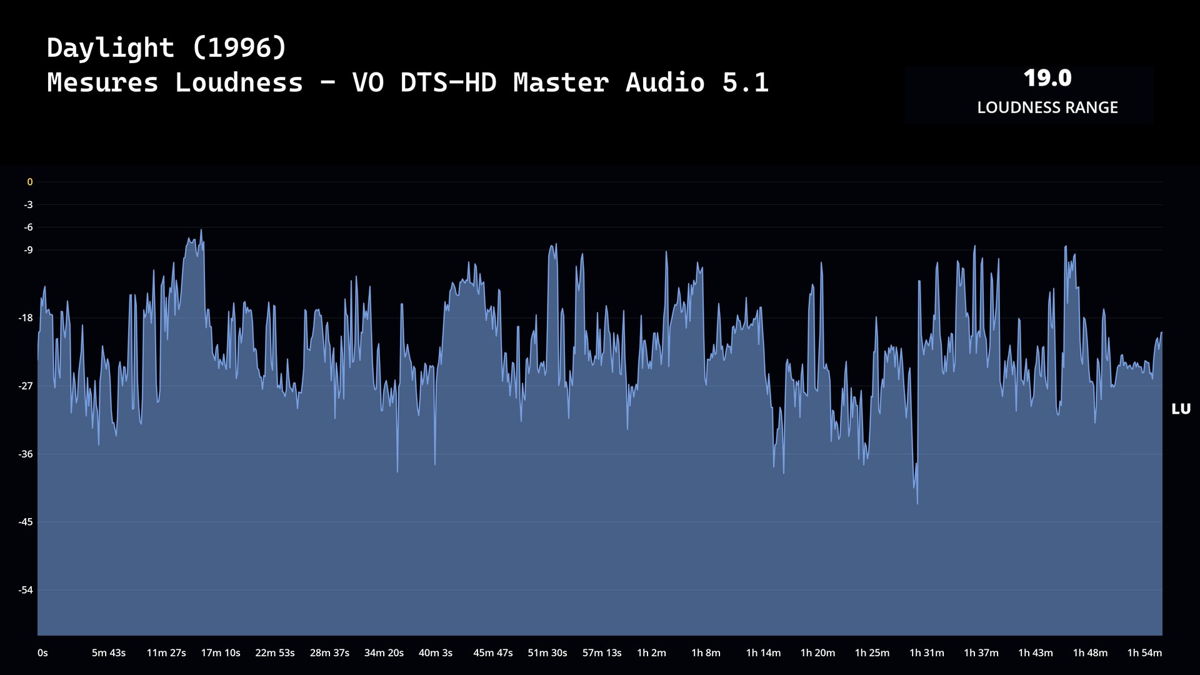Click the 0 y-axis label
The height and width of the screenshot is (675, 1200).
(x=29, y=182)
